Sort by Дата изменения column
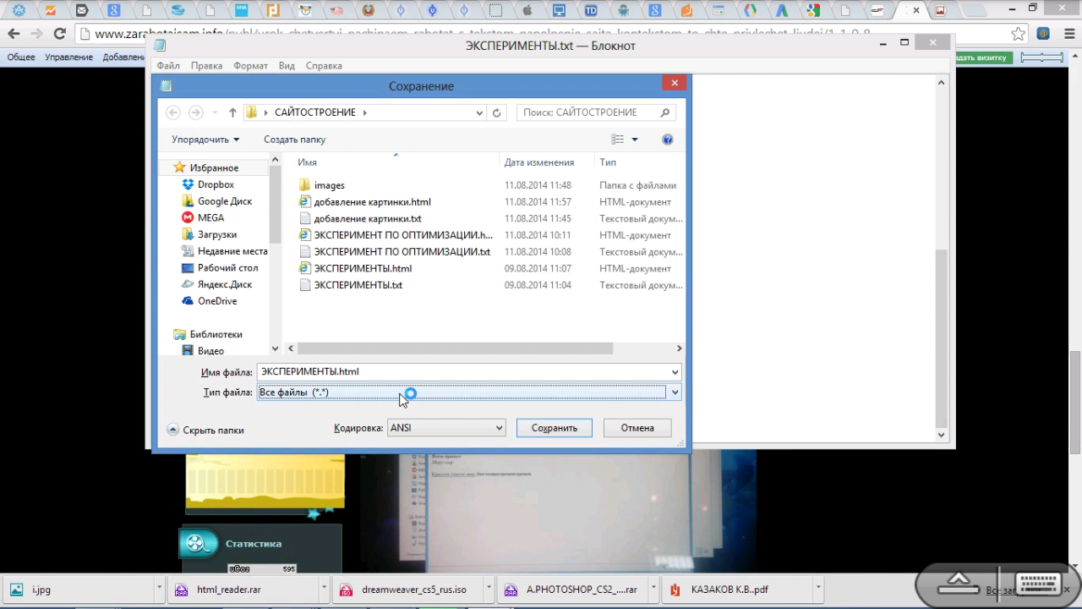The width and height of the screenshot is (1082, 609). click(x=539, y=162)
